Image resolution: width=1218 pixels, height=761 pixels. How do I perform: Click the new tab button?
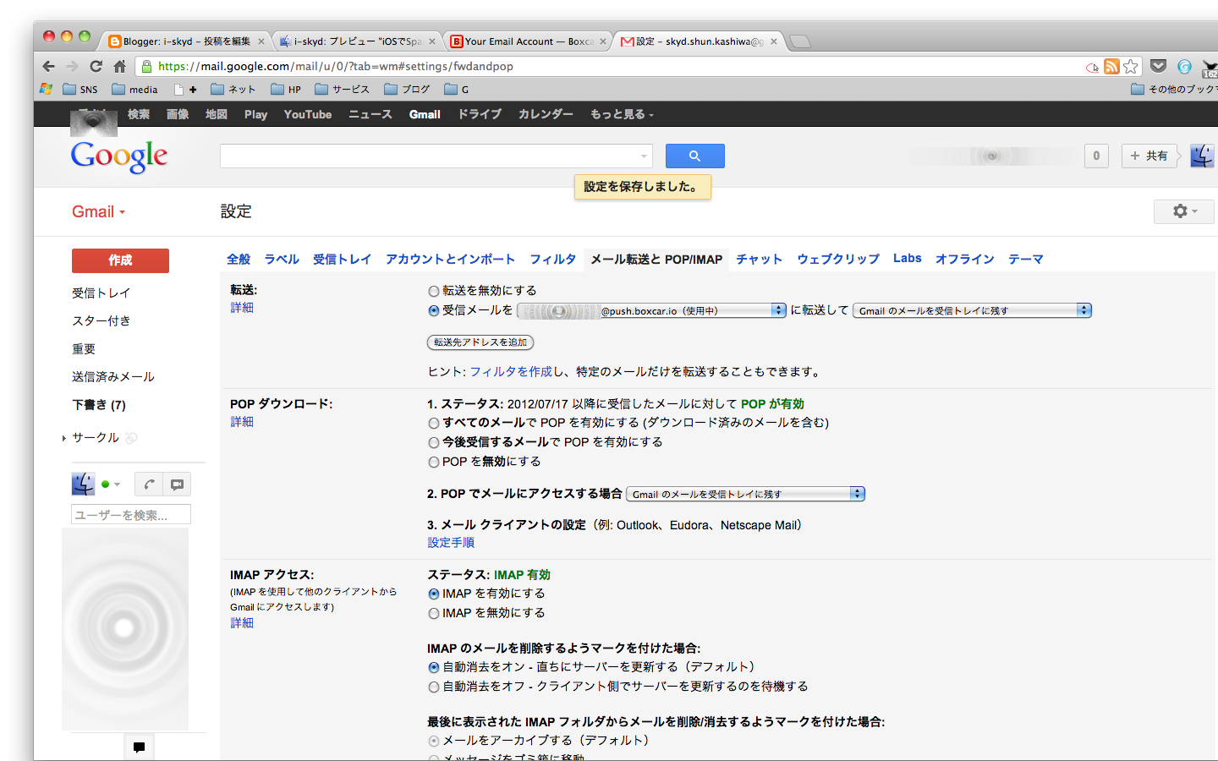799,41
